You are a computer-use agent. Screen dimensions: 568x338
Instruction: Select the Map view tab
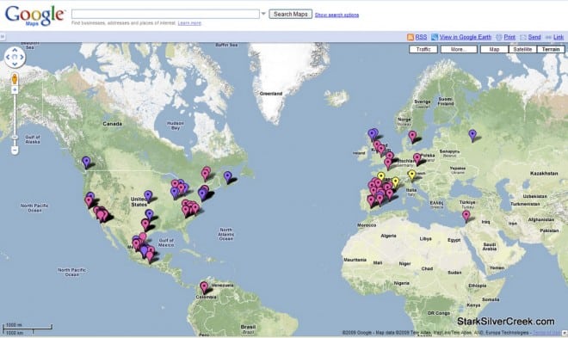(x=495, y=49)
